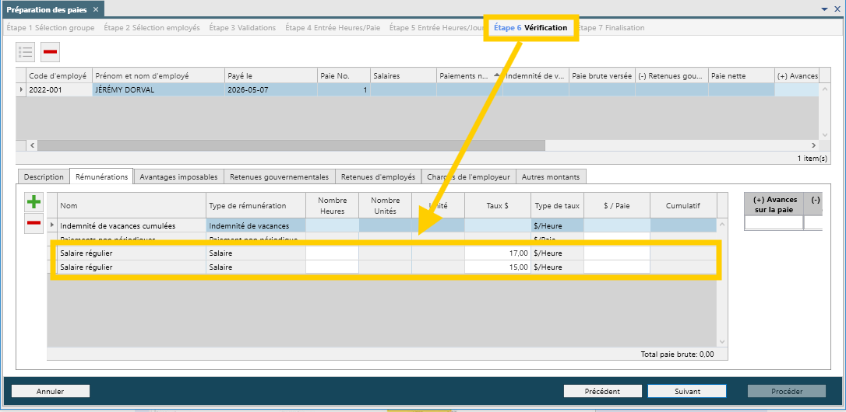Select Indemnité de vacances cumulées row name
This screenshot has width=846, height=412.
pyautogui.click(x=132, y=225)
